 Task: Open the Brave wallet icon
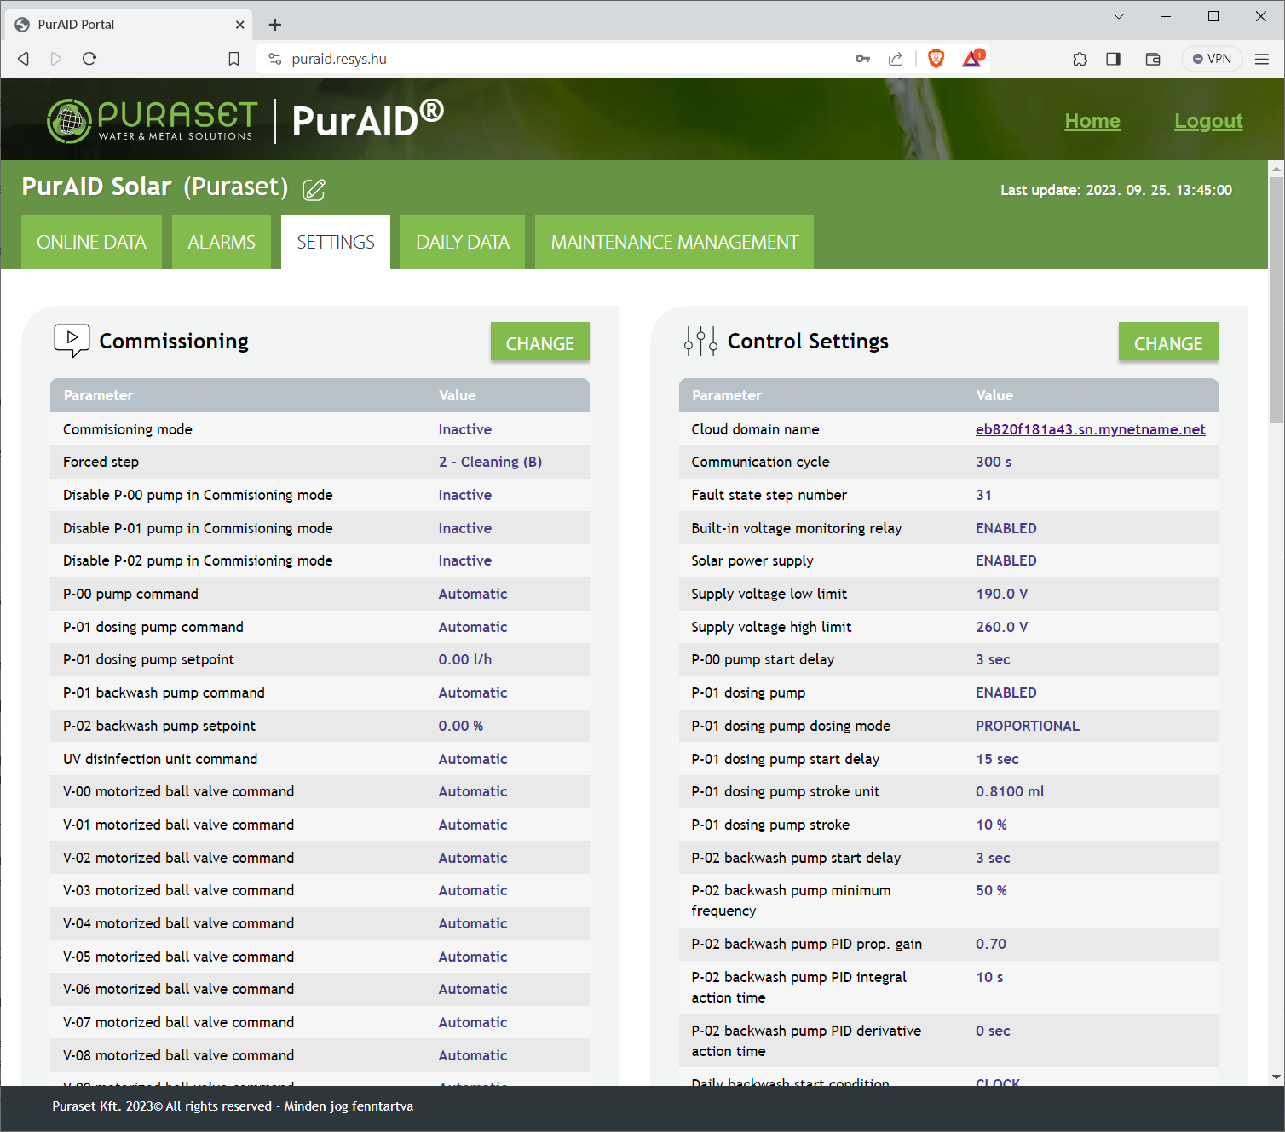tap(1153, 59)
